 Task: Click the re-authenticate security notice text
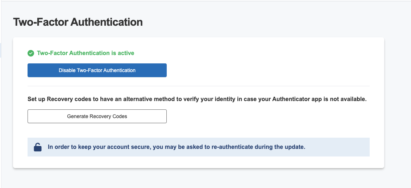pyautogui.click(x=177, y=147)
